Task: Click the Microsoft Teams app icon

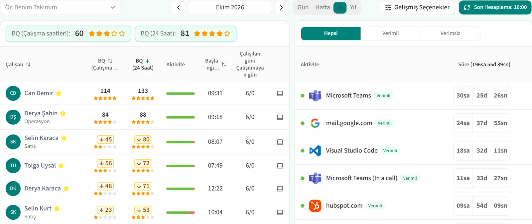Action: (315, 95)
